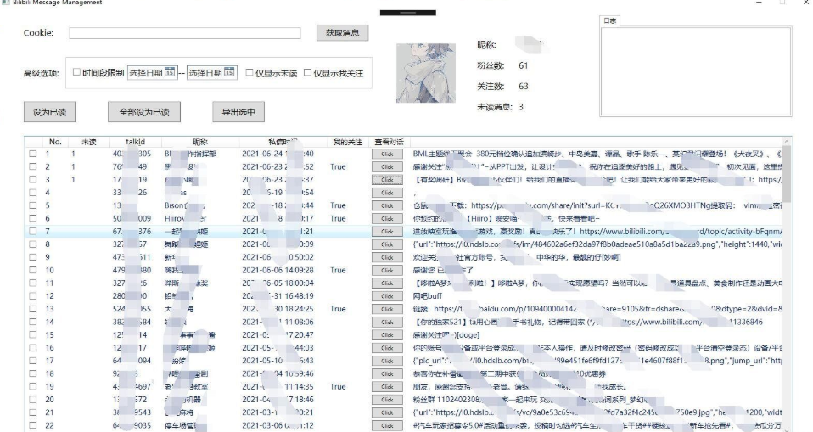Click the Click button in row 16

click(387, 348)
